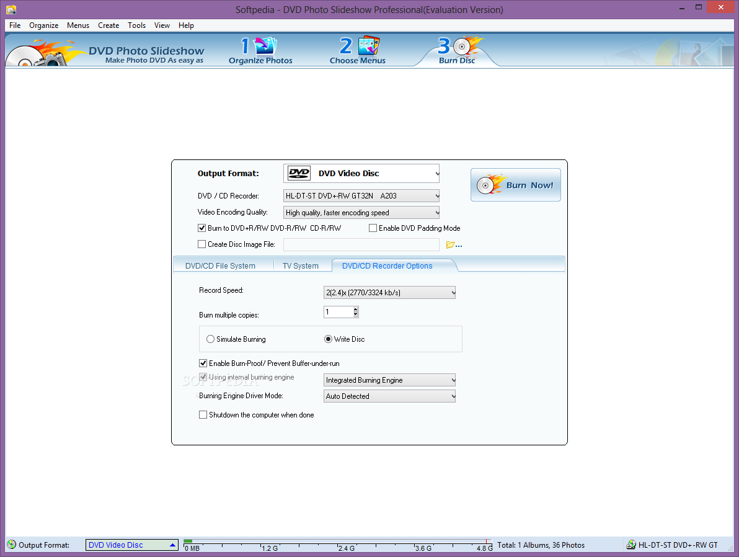Minimize the application window
The image size is (739, 557).
pyautogui.click(x=681, y=7)
